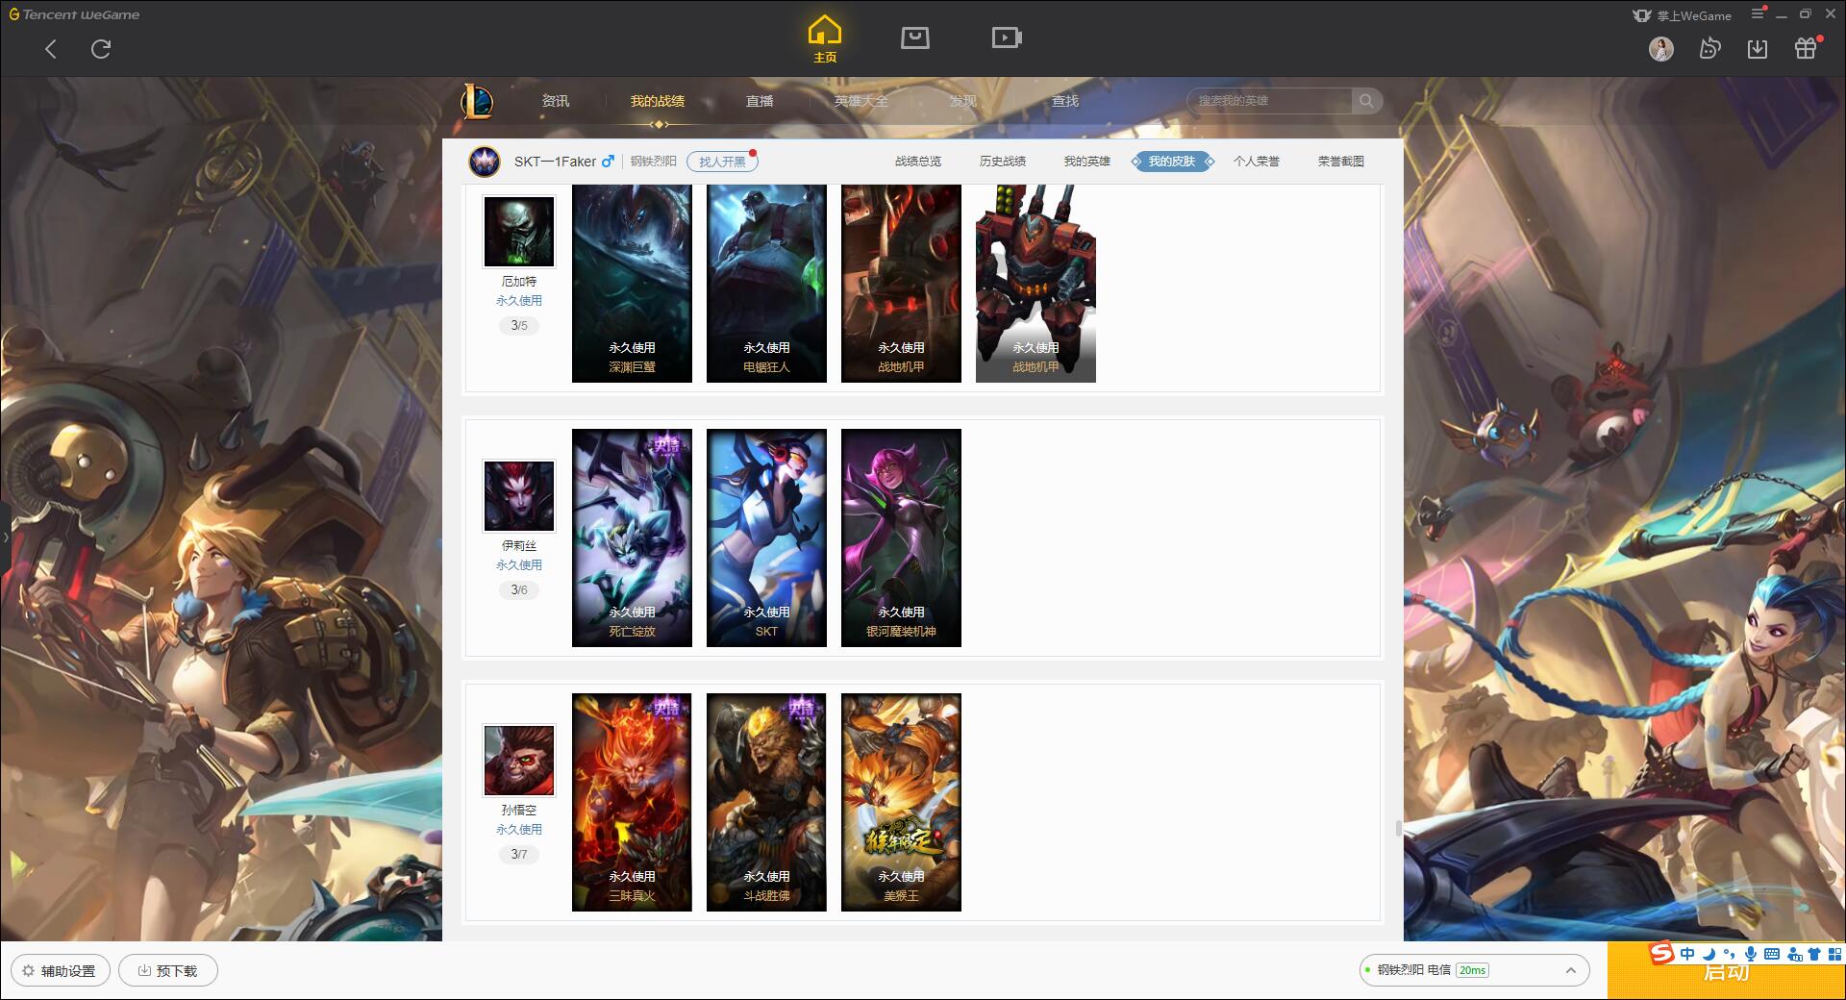Screen dimensions: 1846x1000
Task: Click the search magnifier button
Action: pyautogui.click(x=1366, y=101)
